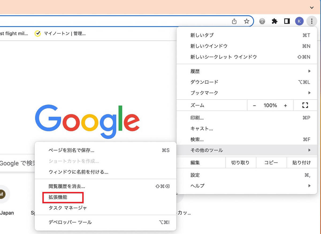Expand the ブックマーク submenu arrow

(x=309, y=93)
